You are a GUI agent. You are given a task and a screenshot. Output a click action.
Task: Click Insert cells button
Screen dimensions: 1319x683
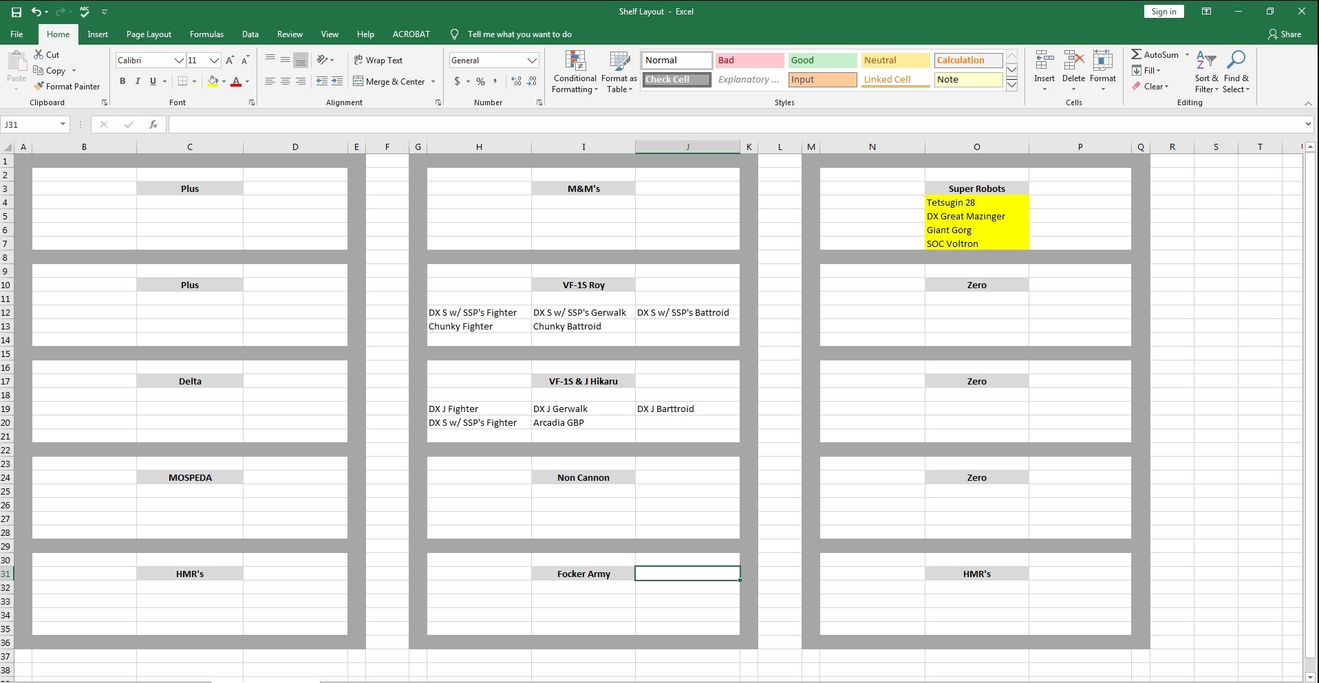[x=1044, y=72]
